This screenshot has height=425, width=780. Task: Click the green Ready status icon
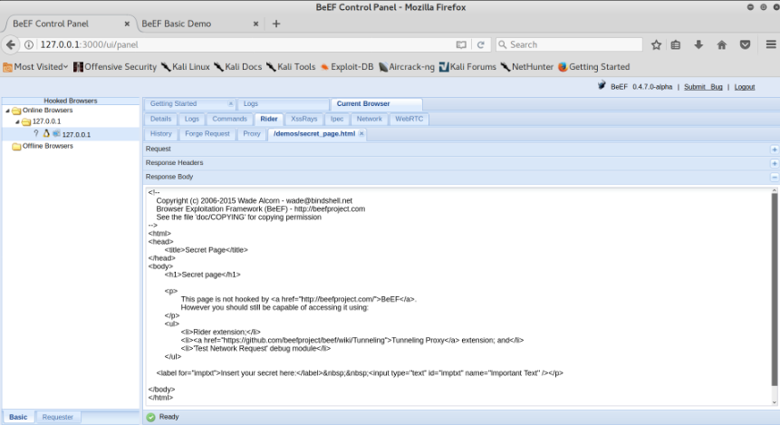pyautogui.click(x=150, y=417)
